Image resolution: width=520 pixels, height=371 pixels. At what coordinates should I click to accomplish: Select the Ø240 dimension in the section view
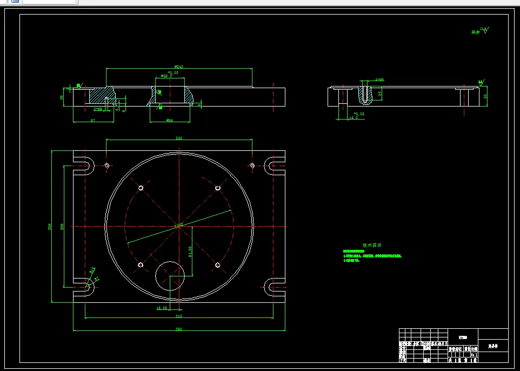point(179,67)
